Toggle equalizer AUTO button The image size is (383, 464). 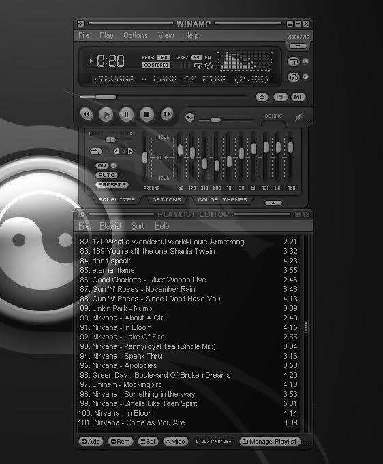(x=107, y=175)
